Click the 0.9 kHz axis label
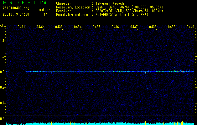This screenshot has height=125, width=197. pyautogui.click(x=3, y=72)
